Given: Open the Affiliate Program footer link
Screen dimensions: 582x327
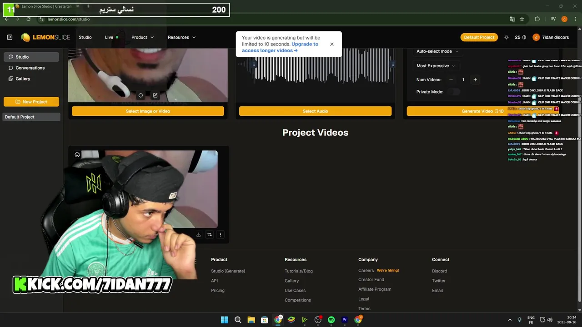Looking at the screenshot, I should click(x=375, y=289).
